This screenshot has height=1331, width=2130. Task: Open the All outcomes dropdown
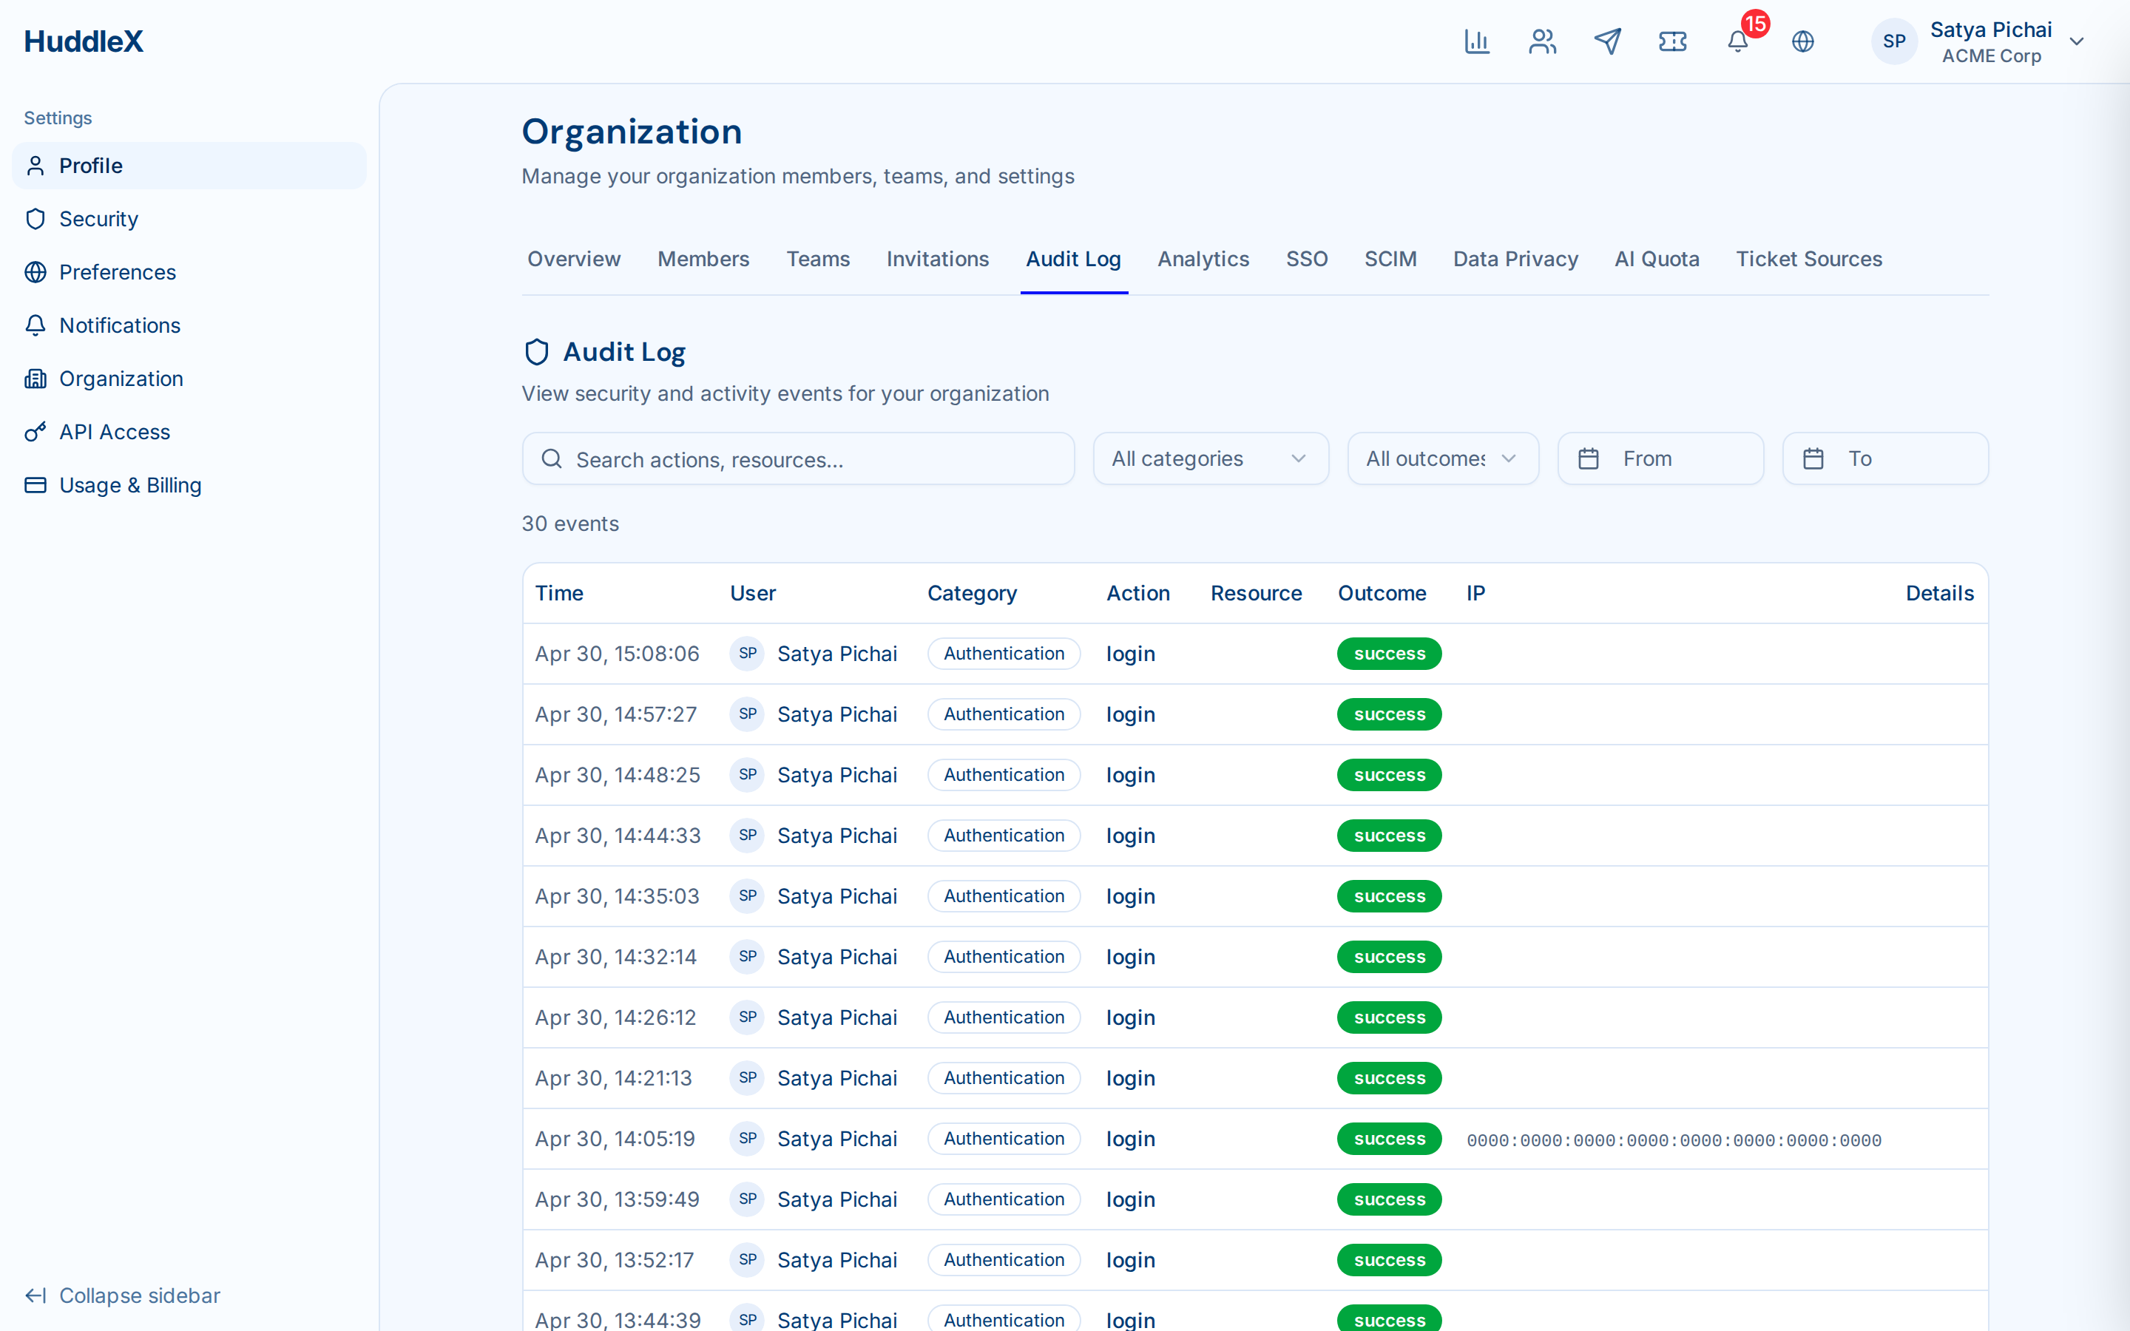1443,458
